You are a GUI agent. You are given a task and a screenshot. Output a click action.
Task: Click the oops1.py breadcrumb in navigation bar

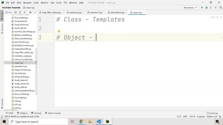[x=29, y=8]
